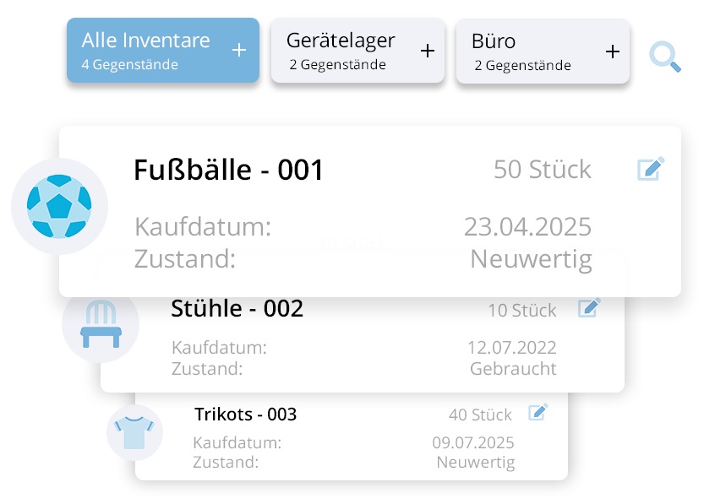Click the Zustand value Neuwertig for Fußbälle

coord(531,258)
